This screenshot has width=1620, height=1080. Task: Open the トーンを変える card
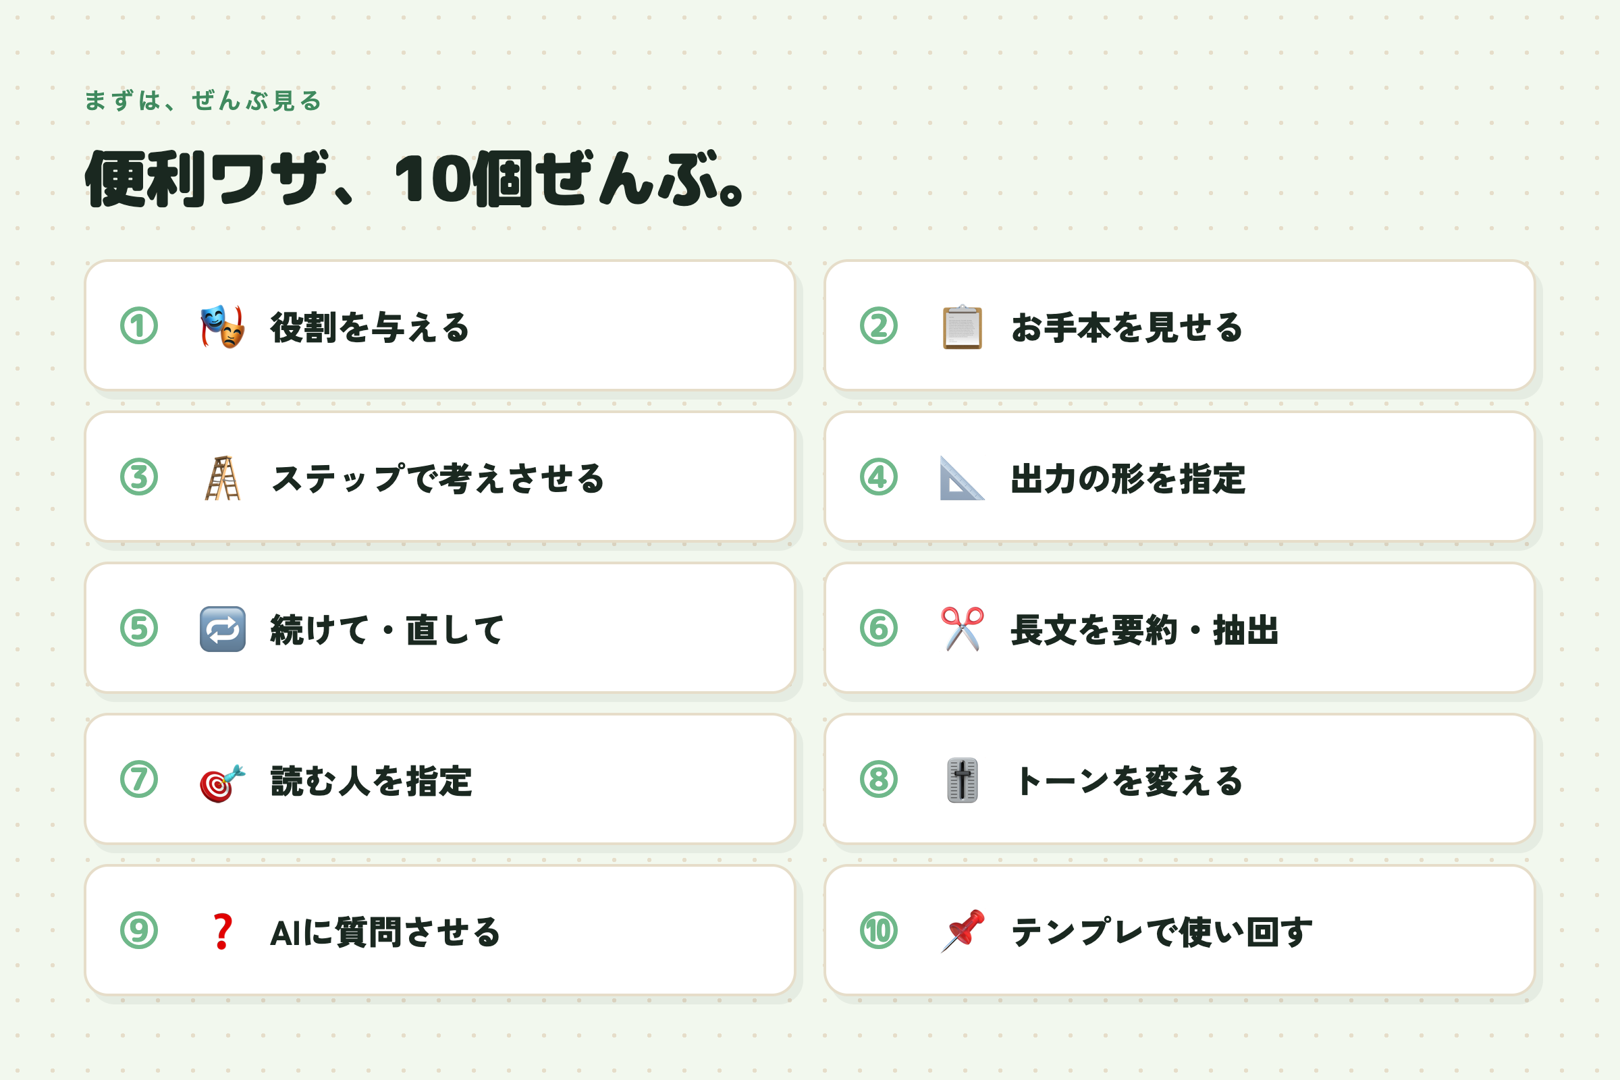click(x=1179, y=778)
